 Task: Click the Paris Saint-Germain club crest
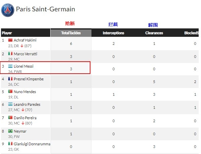[8, 10]
